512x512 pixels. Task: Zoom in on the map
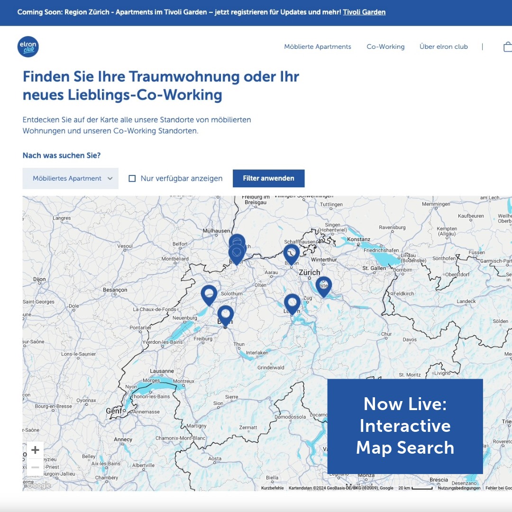[x=35, y=450]
